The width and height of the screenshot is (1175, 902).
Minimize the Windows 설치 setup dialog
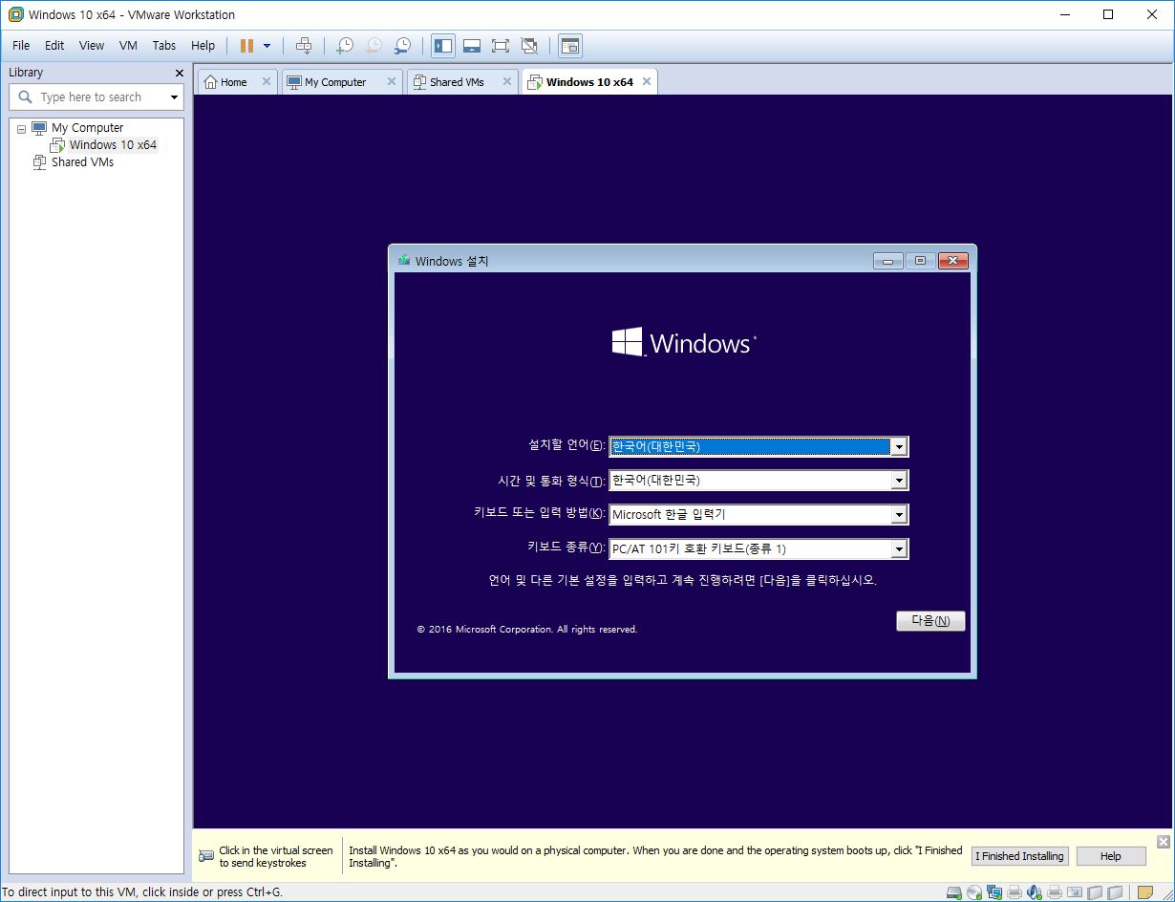pos(887,261)
